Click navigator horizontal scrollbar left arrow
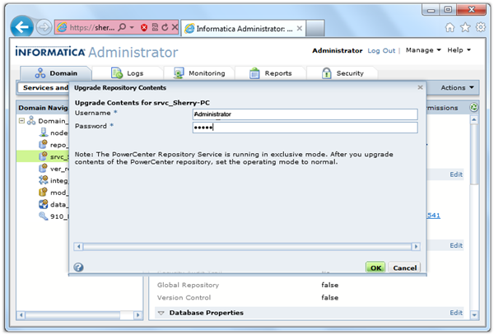494x335 pixels. pos(21,315)
